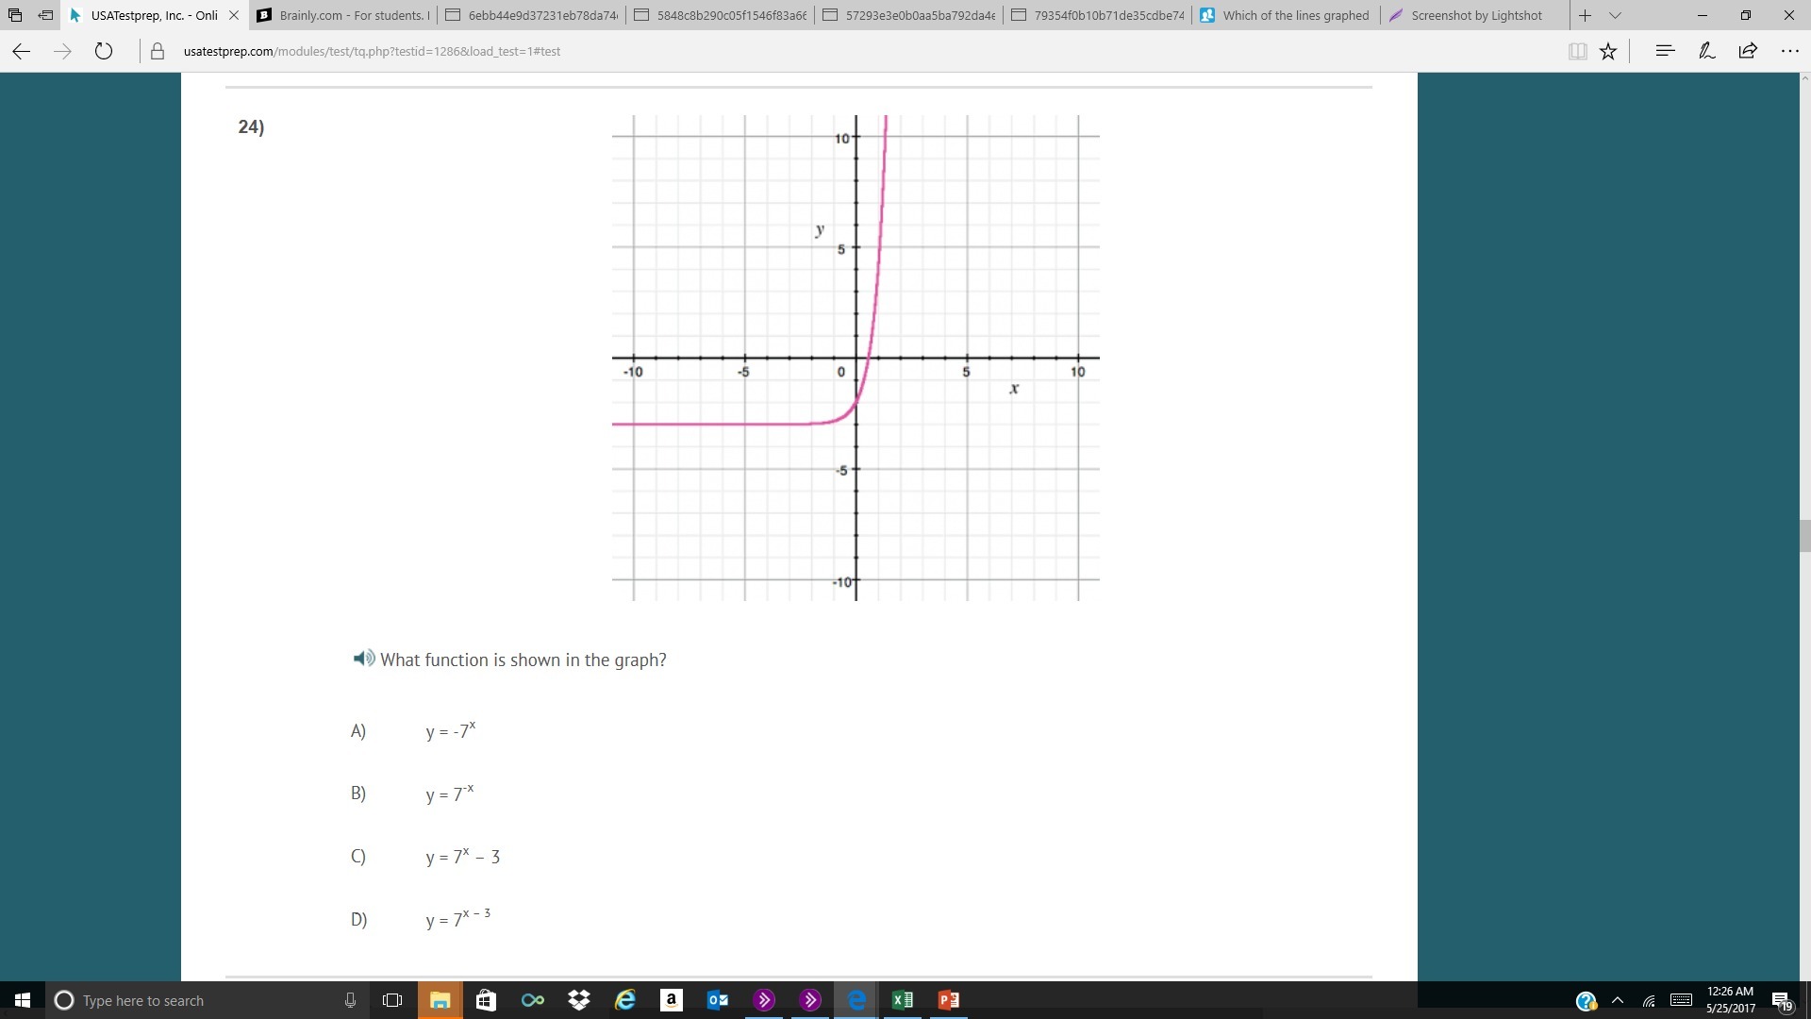The width and height of the screenshot is (1811, 1019).
Task: Play question audio with speaker icon
Action: pos(363,659)
